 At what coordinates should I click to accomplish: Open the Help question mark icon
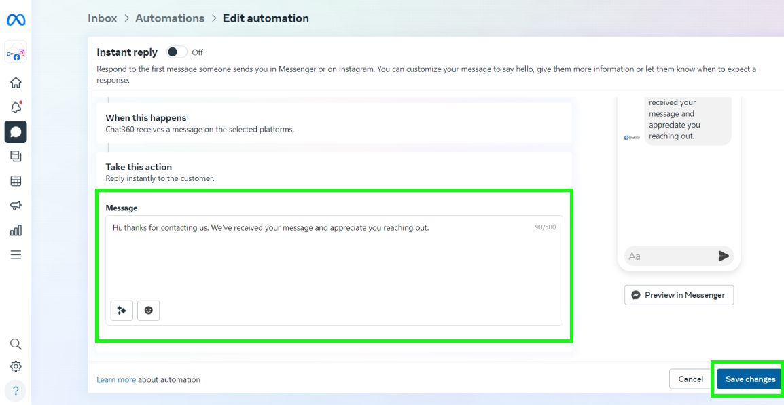(x=16, y=391)
